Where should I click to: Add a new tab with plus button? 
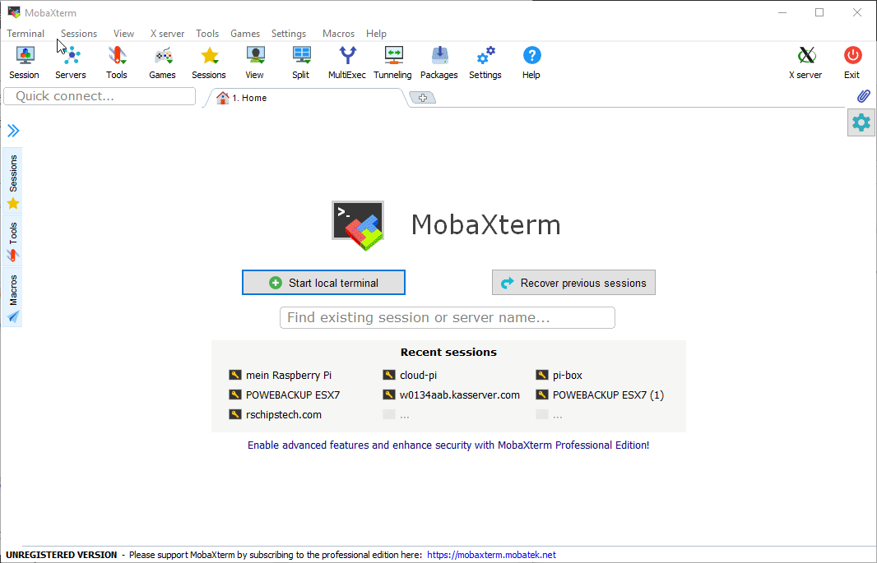[423, 98]
